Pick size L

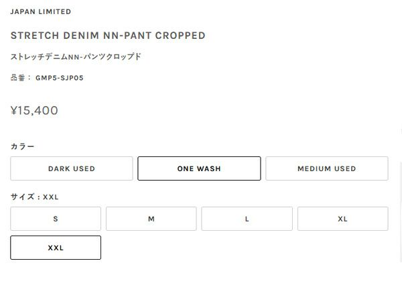247,219
